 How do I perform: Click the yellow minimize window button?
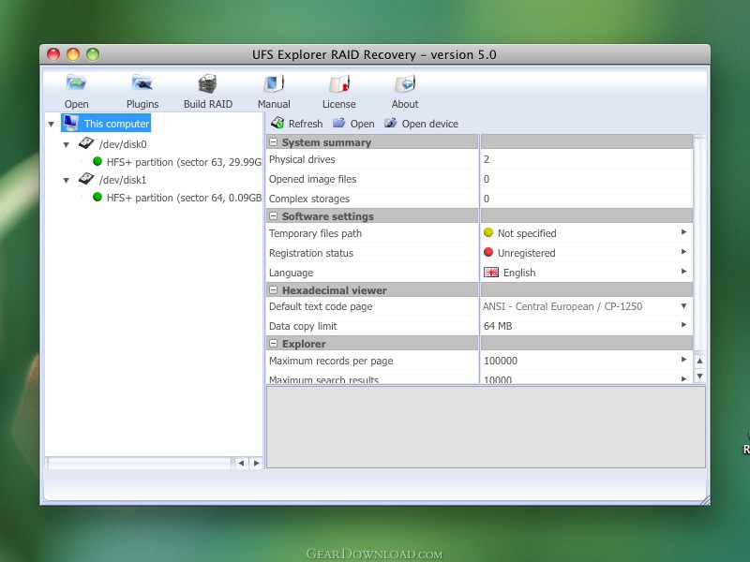[x=73, y=54]
